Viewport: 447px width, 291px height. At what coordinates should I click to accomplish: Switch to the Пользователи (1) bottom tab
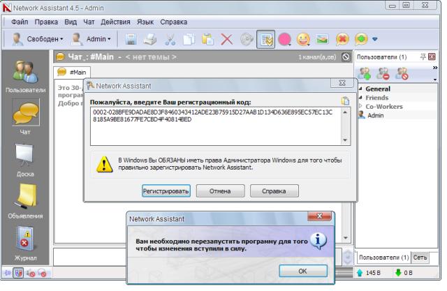coord(383,258)
